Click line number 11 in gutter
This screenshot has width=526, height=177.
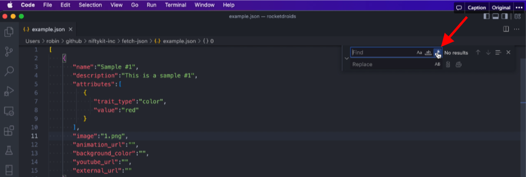pyautogui.click(x=34, y=136)
